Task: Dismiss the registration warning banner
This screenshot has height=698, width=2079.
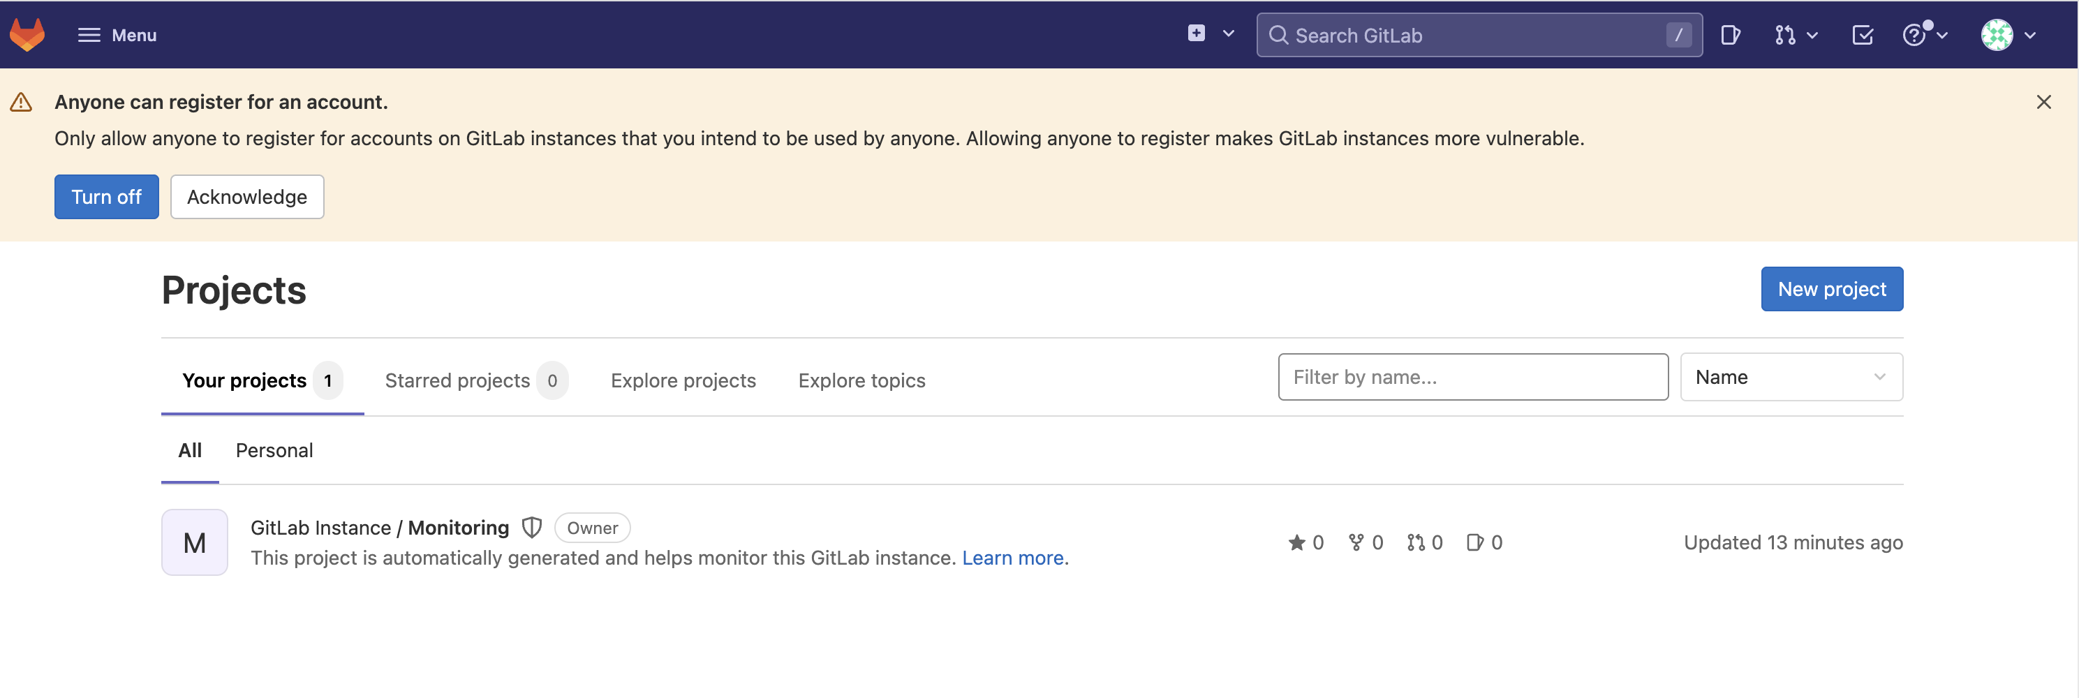Action: [2043, 102]
